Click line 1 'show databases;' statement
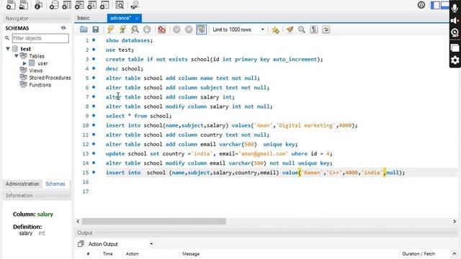The width and height of the screenshot is (461, 259). click(129, 40)
